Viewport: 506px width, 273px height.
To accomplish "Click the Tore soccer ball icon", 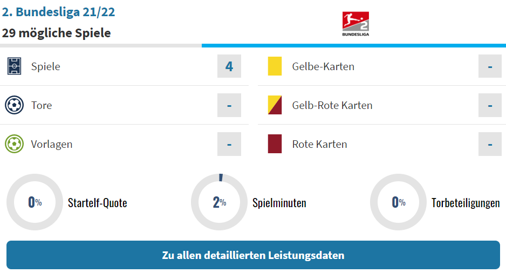I will [14, 105].
